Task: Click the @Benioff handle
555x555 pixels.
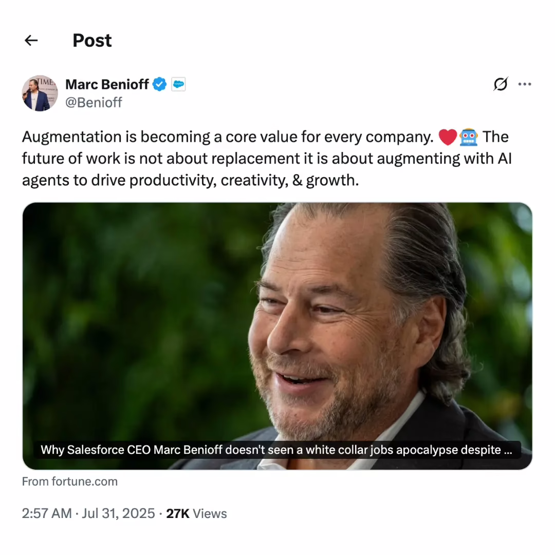Action: coord(94,102)
